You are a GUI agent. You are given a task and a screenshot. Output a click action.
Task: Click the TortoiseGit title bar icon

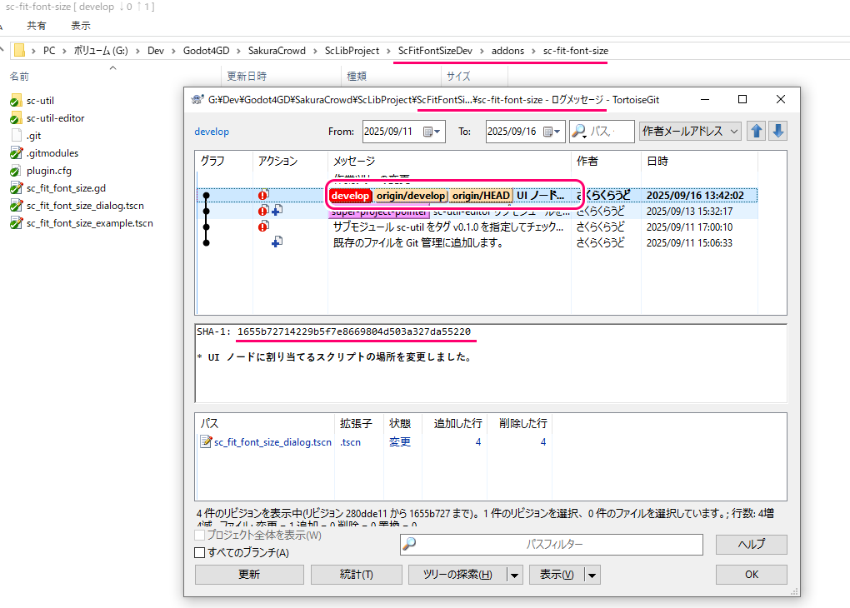(197, 99)
